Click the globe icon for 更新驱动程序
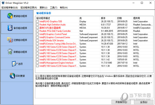 click(x=10, y=16)
